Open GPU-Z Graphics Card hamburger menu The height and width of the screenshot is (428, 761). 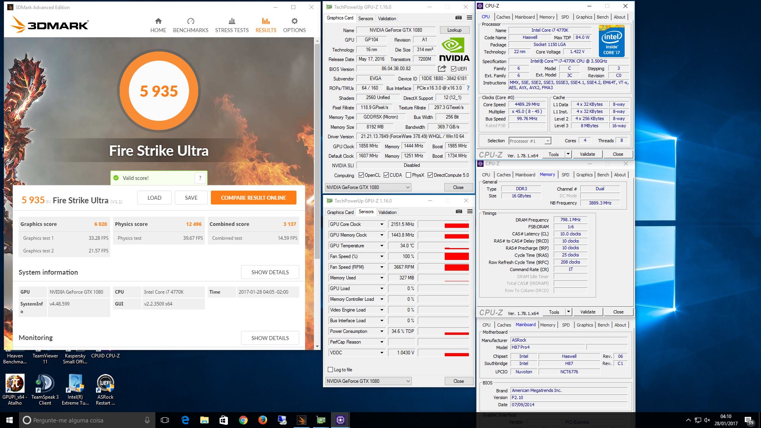[x=469, y=18]
